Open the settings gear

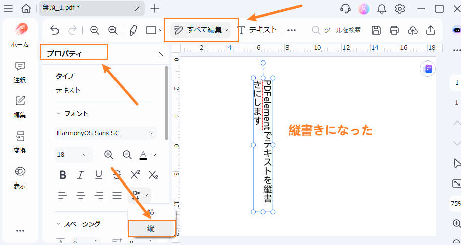point(400,9)
